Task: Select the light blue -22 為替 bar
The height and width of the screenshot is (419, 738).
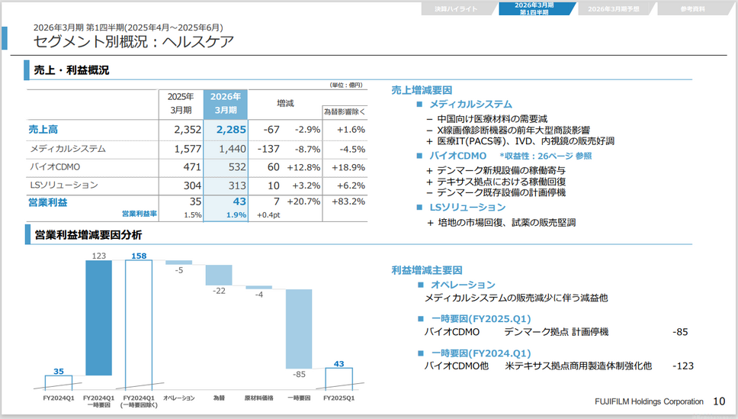Action: coord(219,275)
